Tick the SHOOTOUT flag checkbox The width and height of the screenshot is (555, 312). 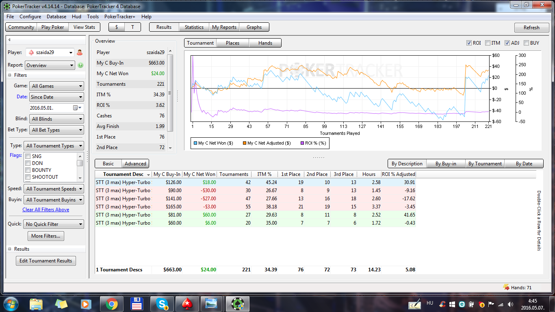[28, 177]
